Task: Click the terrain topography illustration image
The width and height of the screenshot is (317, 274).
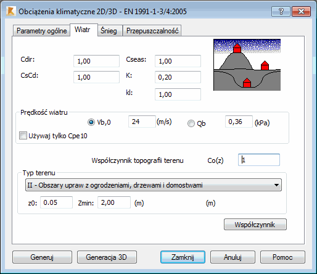Action: (247, 65)
